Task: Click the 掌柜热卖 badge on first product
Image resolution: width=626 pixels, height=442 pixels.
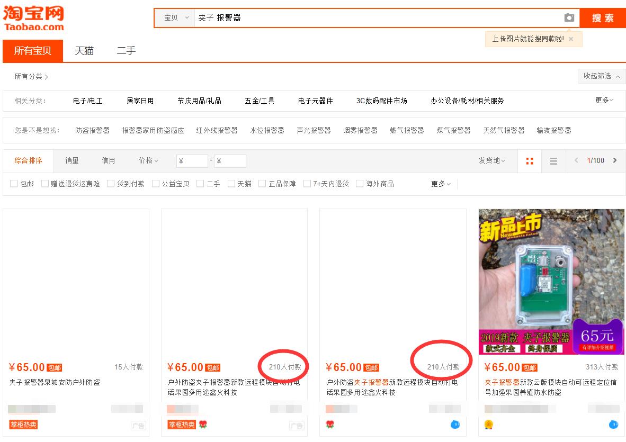Action: point(23,425)
